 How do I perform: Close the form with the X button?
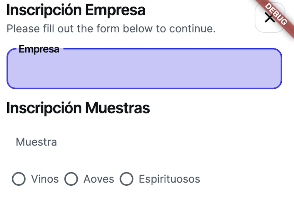(269, 18)
